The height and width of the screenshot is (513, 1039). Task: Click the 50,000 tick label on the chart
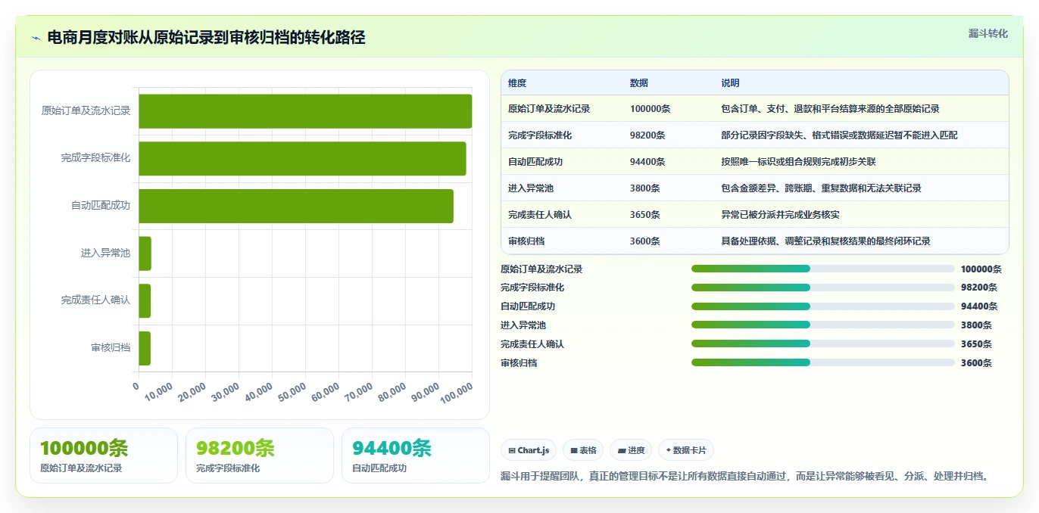pos(292,393)
